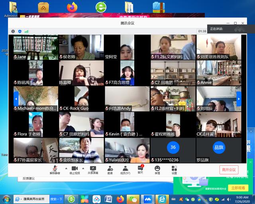Screen dimensions: 255x204
Task: Open the emoji reactions icon
Action: coord(157,170)
